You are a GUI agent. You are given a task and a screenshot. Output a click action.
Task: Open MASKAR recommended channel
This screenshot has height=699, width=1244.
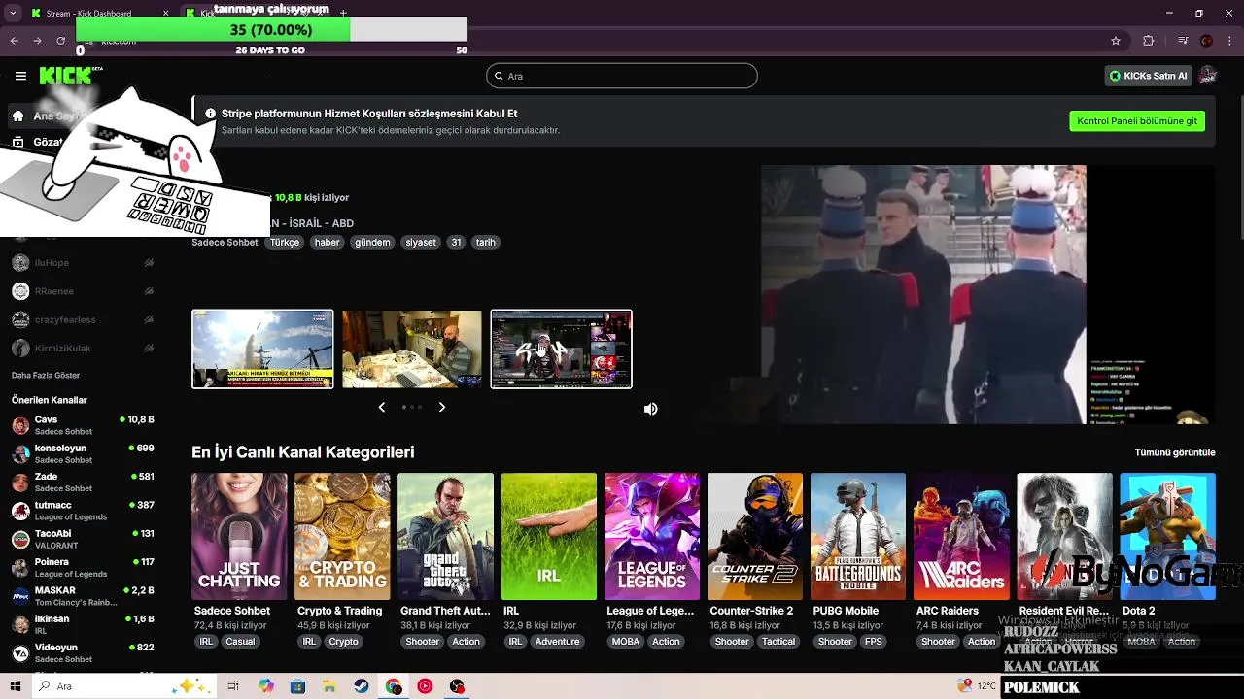click(83, 596)
